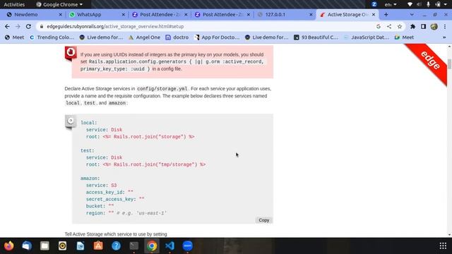Go back to the previous page
This screenshot has width=452, height=254.
tap(7, 27)
